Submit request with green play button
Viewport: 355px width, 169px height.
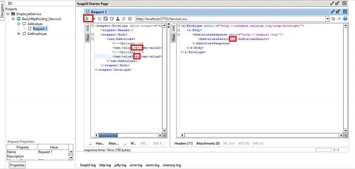pyautogui.click(x=87, y=19)
